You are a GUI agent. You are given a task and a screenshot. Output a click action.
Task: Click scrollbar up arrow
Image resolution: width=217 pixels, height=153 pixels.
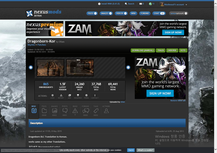[215, 4]
